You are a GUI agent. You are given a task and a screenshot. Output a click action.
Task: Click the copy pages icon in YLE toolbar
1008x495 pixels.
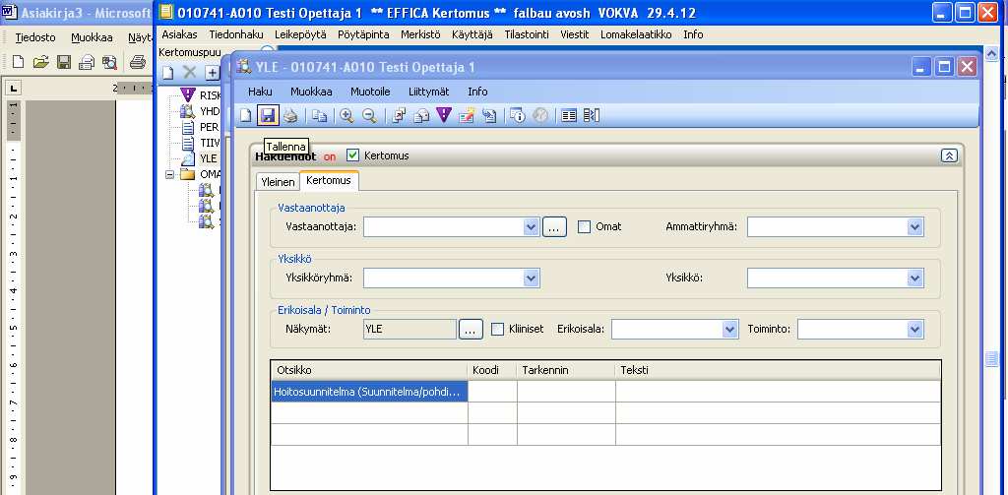320,116
